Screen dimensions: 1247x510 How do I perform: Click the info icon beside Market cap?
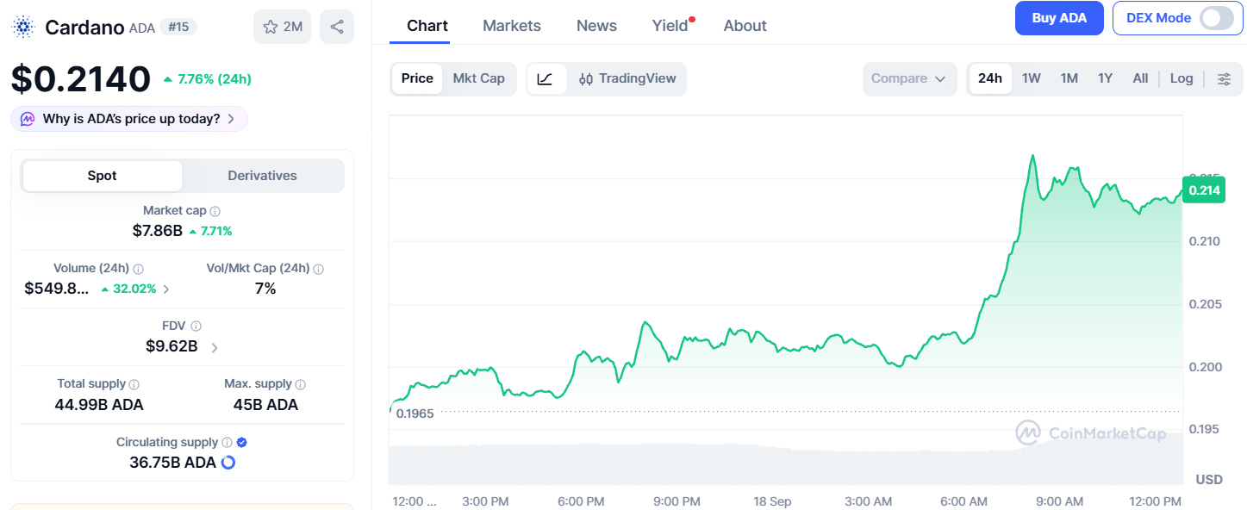click(215, 211)
